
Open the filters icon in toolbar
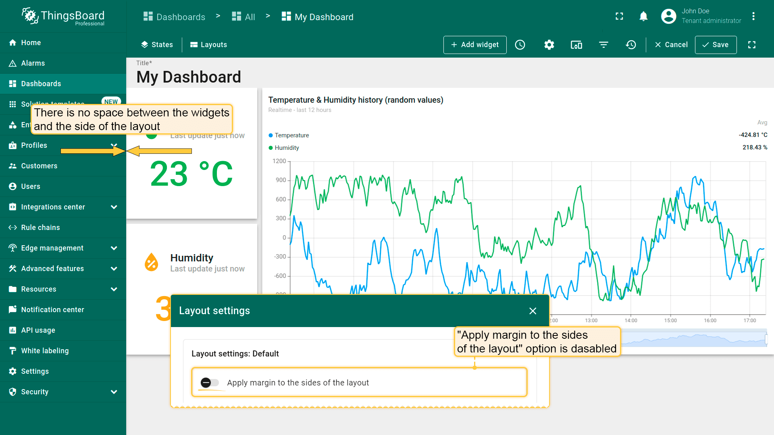(603, 45)
